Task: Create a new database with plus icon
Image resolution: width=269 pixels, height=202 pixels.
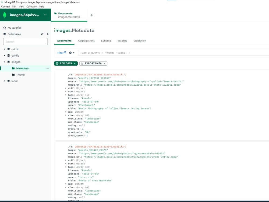Action: click(48, 34)
